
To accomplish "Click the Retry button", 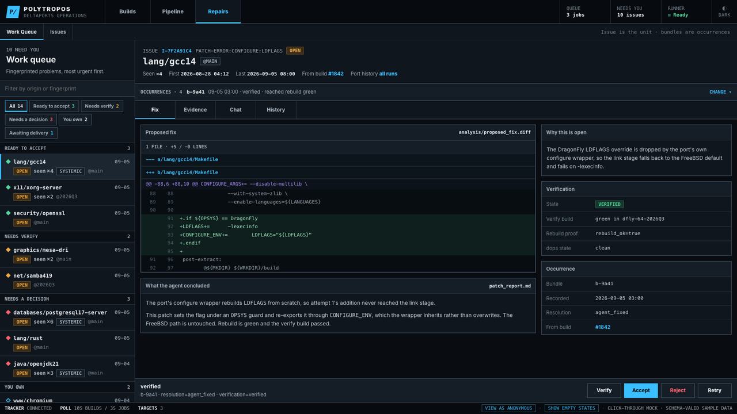I will tap(715, 390).
